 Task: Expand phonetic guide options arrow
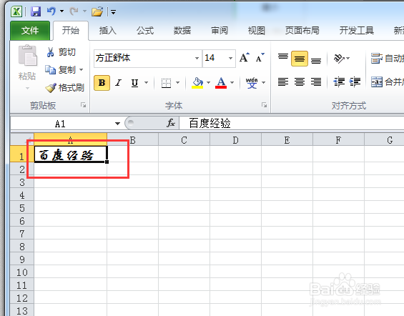click(x=263, y=83)
